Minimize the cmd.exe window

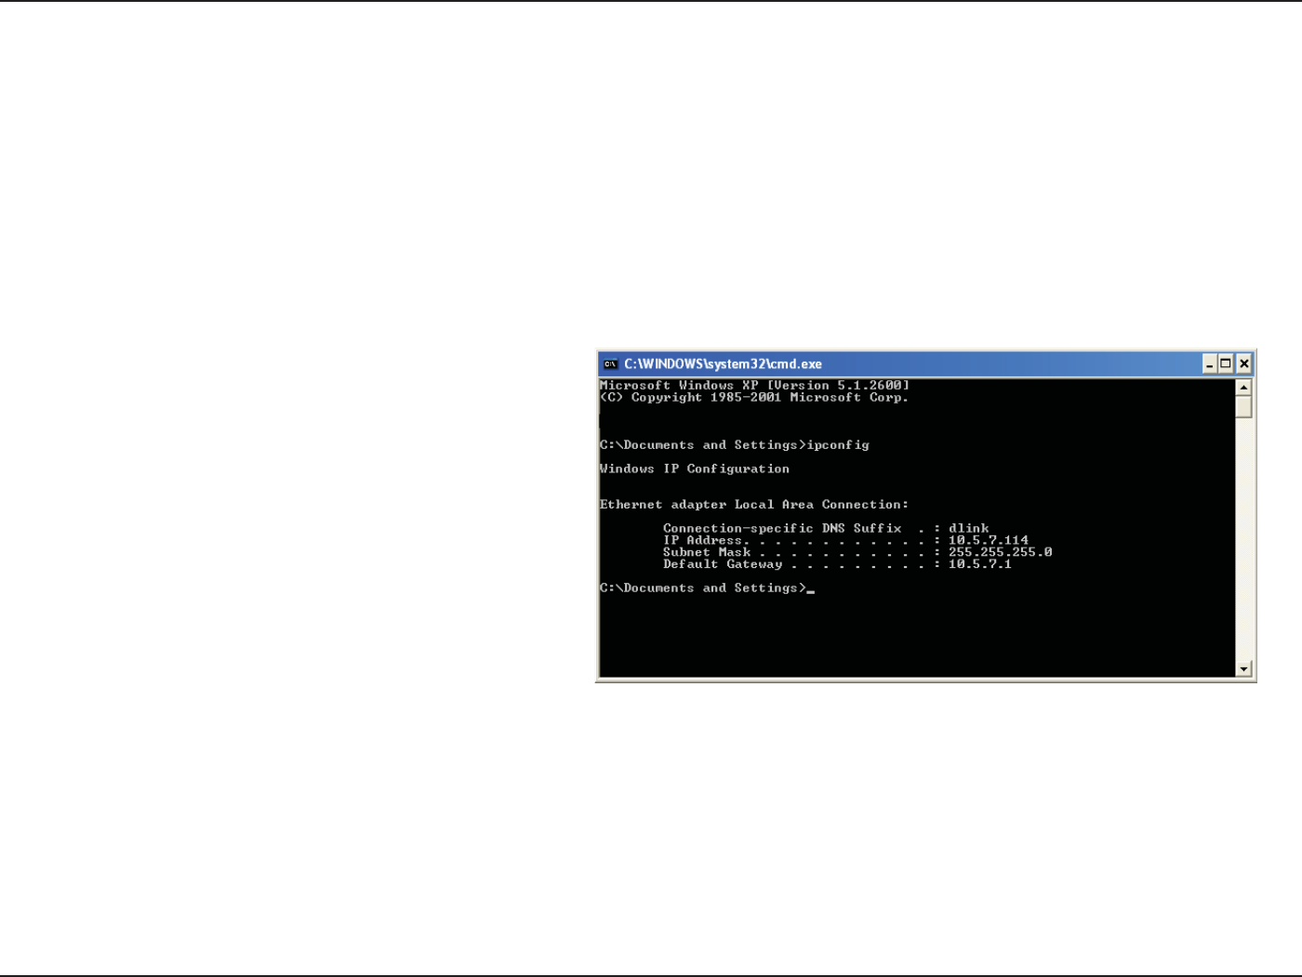(1209, 364)
